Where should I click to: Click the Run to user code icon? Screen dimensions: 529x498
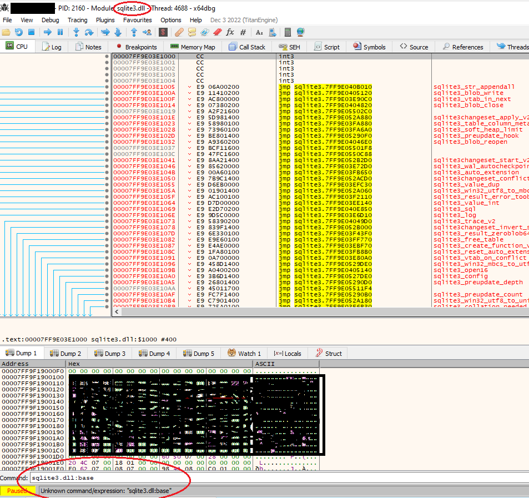pyautogui.click(x=147, y=32)
